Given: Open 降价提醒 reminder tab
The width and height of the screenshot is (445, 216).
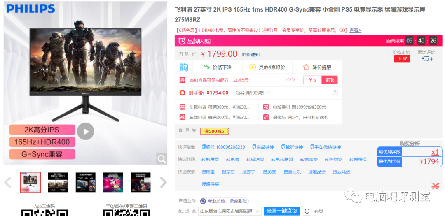Looking at the screenshot, I should click(x=317, y=67).
